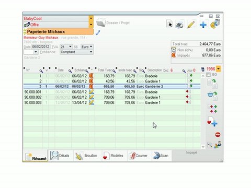This screenshot has height=188, width=251.
Task: Click the magnifier icon at sidebar bottom
Action: [x=210, y=145]
